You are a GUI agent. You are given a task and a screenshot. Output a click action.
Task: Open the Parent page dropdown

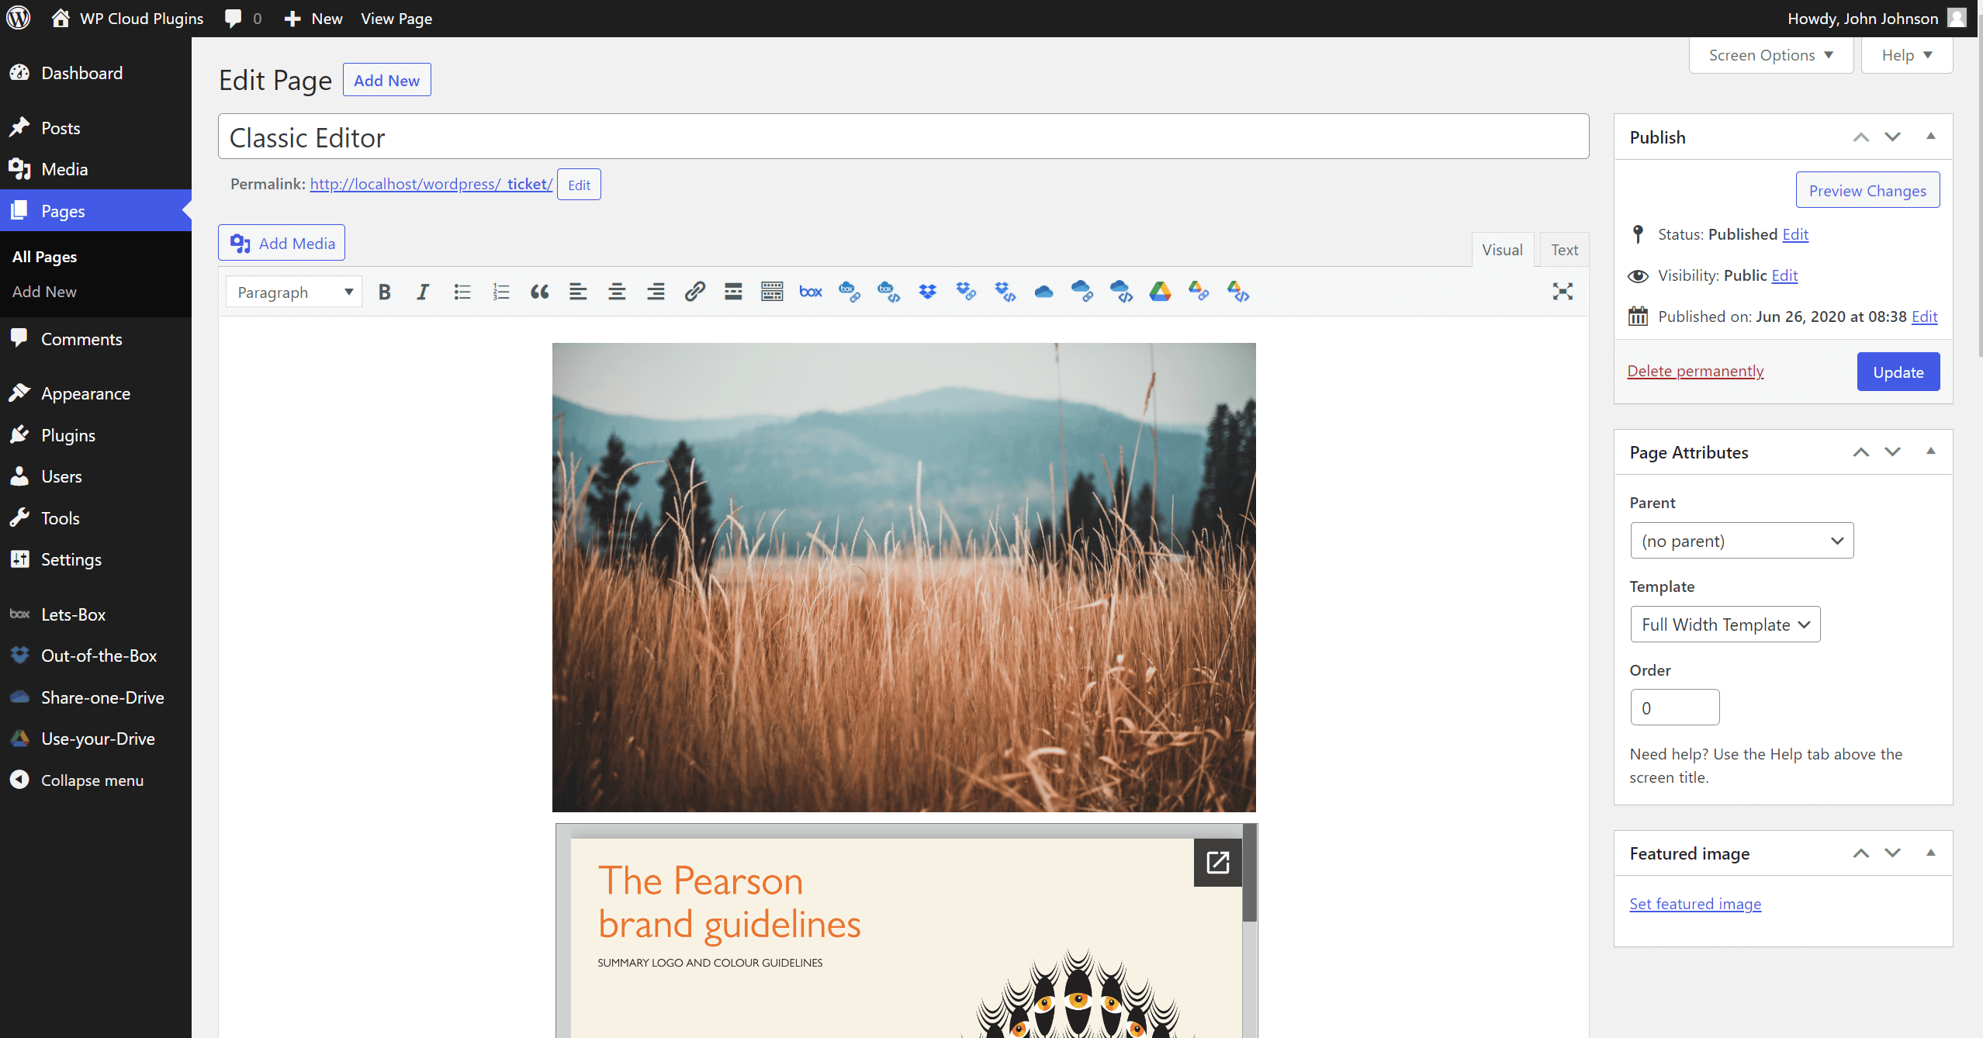tap(1742, 541)
